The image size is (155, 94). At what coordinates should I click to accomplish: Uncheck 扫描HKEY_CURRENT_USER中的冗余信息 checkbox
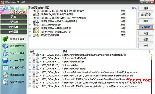(34, 11)
